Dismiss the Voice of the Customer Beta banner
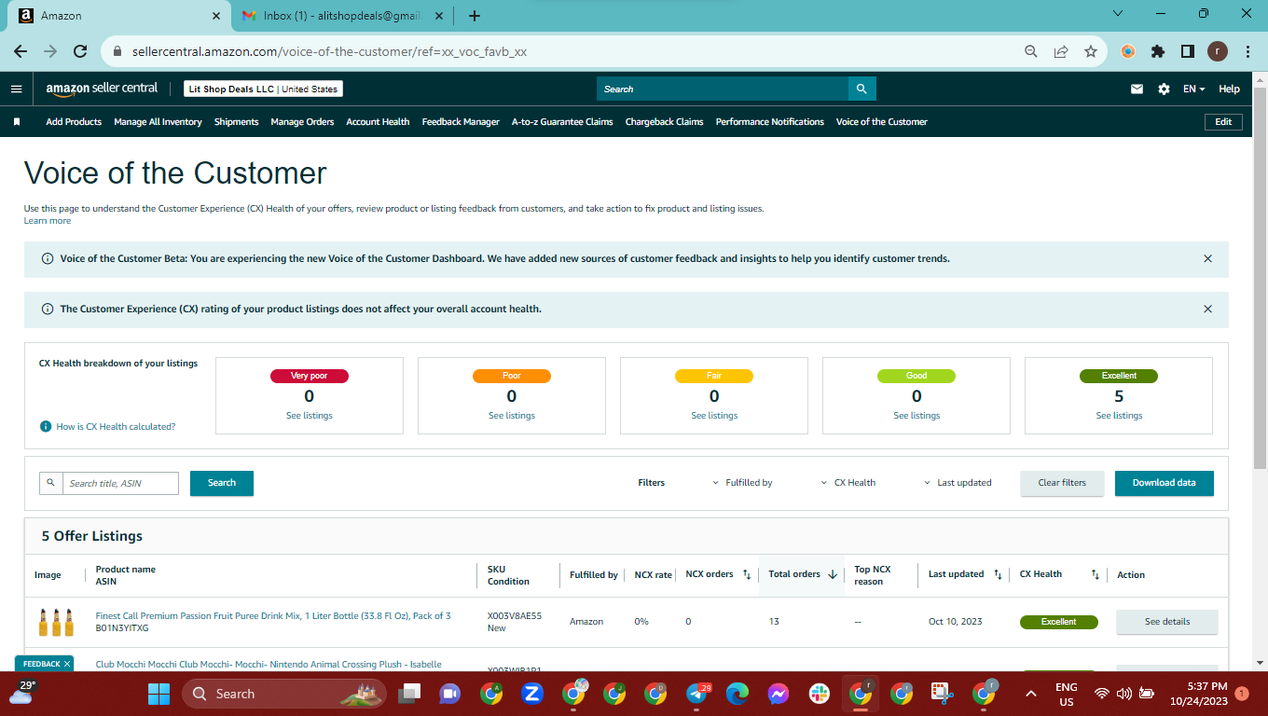The height and width of the screenshot is (716, 1268). pyautogui.click(x=1207, y=259)
